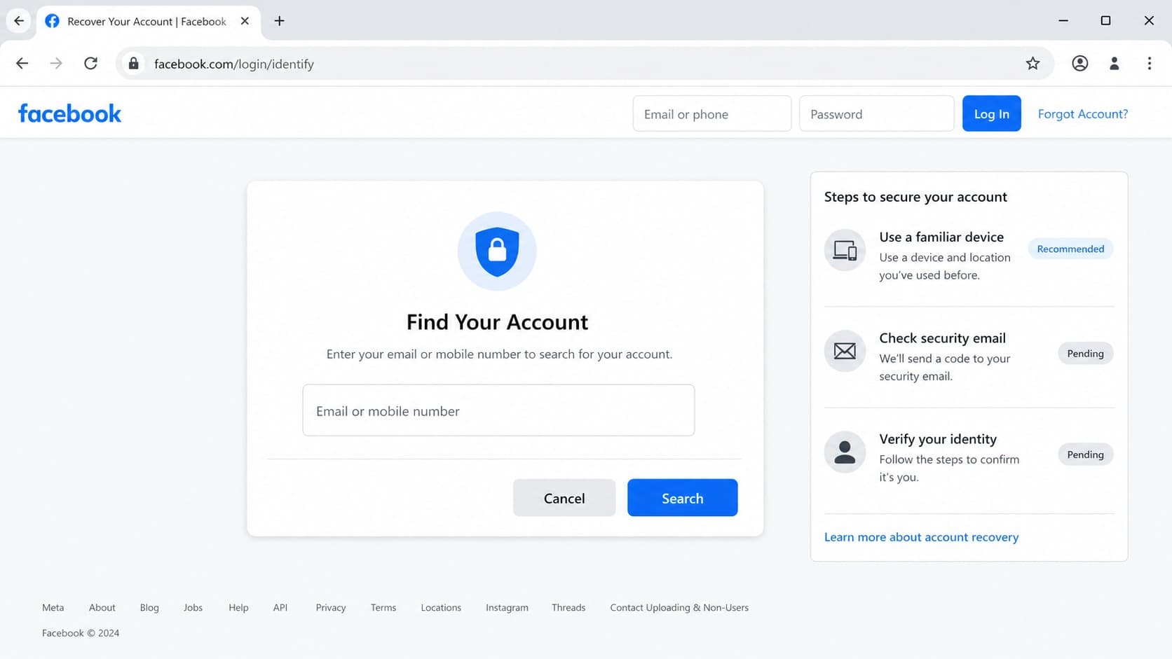Click the Facebook favicon on the tab

[52, 21]
